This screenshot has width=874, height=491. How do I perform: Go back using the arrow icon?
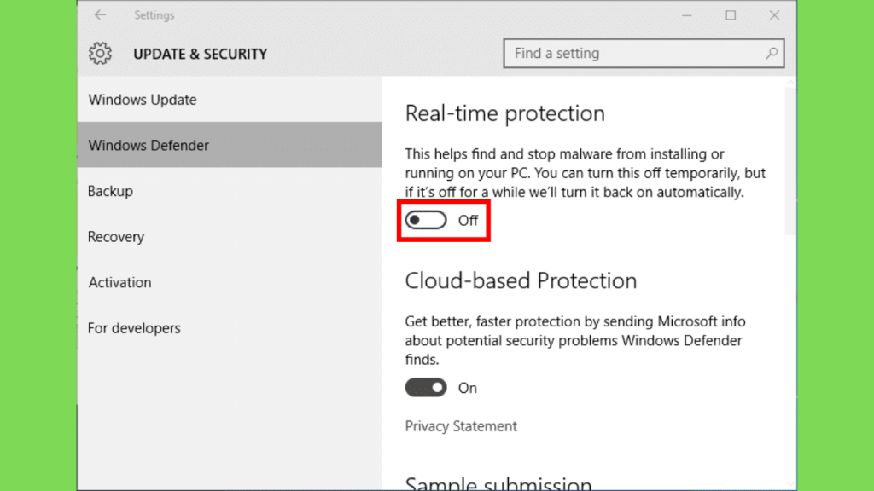[x=100, y=15]
